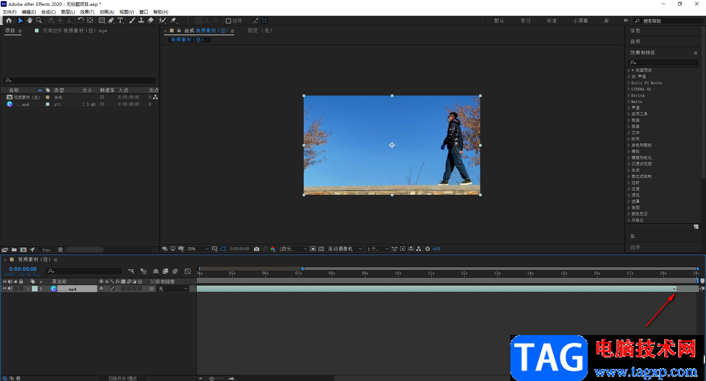Toggle shy switch on mp4 layer
The width and height of the screenshot is (706, 381).
point(101,289)
